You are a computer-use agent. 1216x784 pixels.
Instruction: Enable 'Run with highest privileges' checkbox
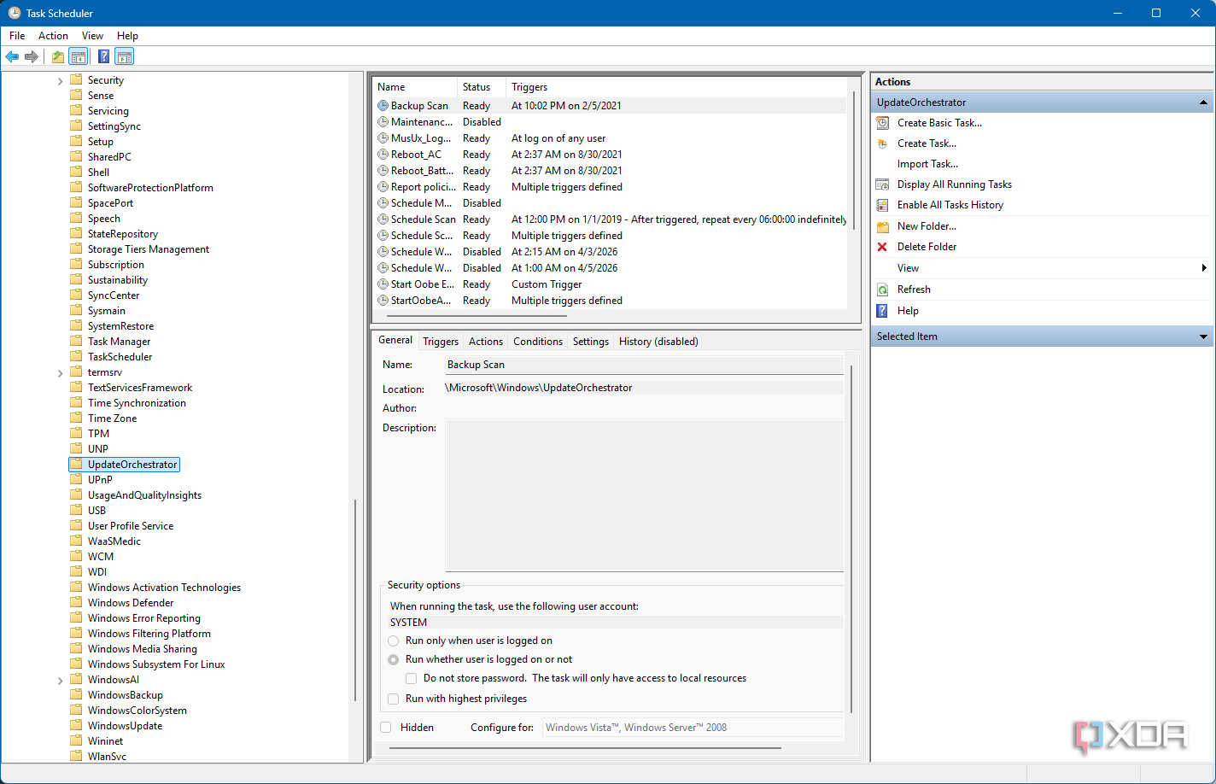[x=394, y=699]
